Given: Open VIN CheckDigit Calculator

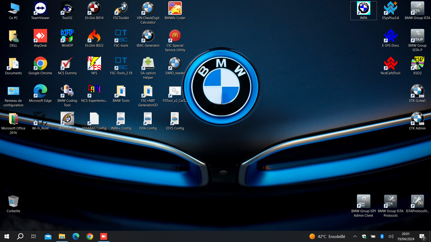Looking at the screenshot, I should (148, 13).
